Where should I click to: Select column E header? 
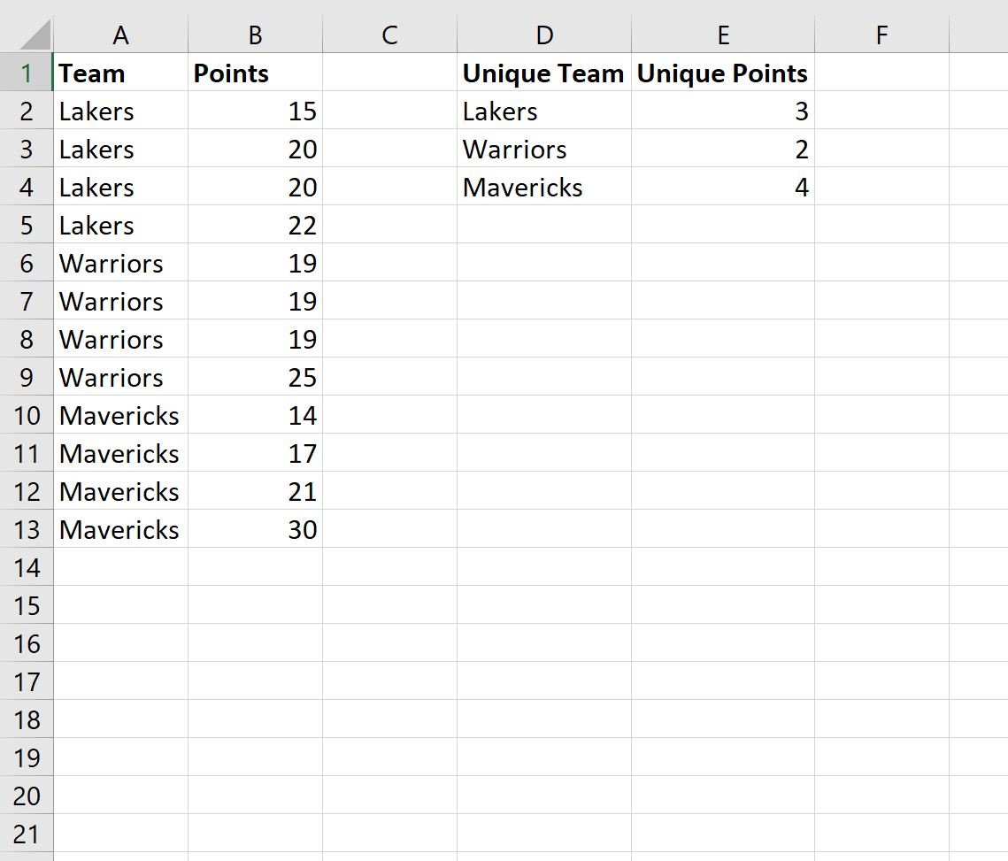coord(723,35)
